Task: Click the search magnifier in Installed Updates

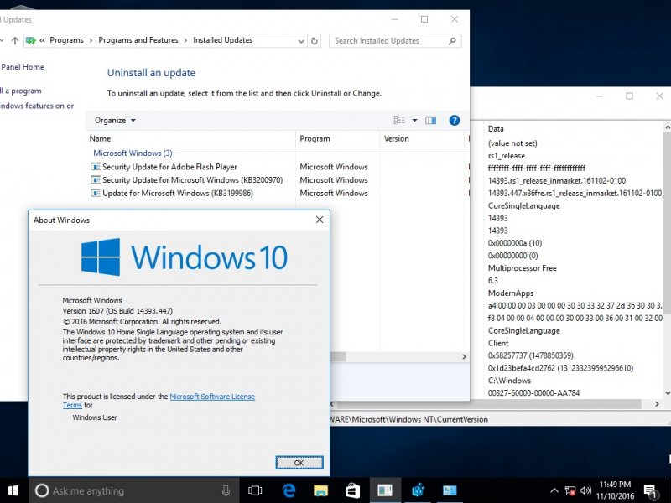Action: (452, 41)
